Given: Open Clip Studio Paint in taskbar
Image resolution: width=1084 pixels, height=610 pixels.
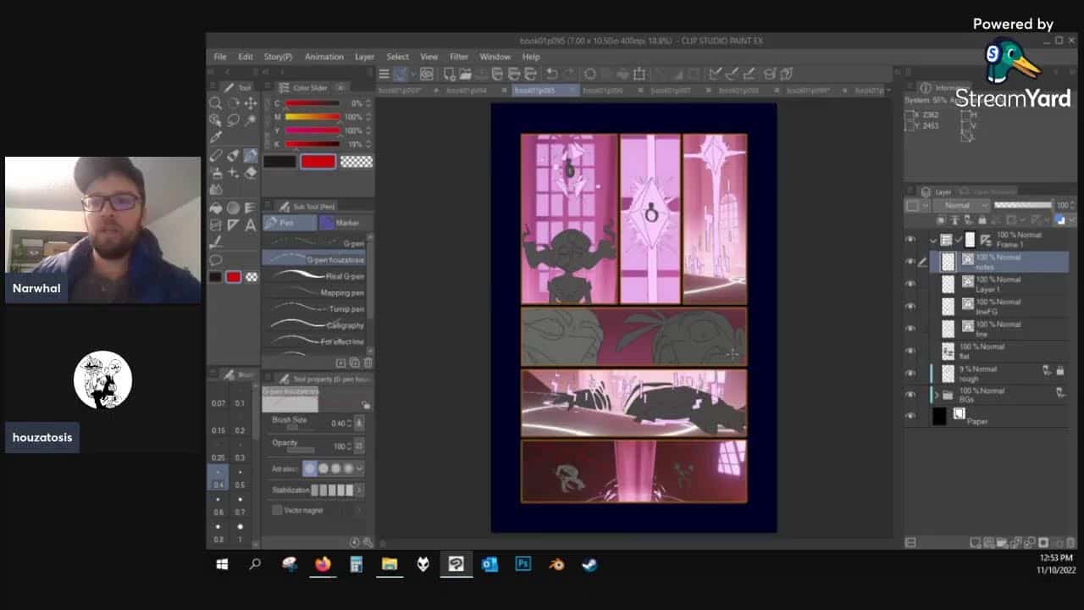Looking at the screenshot, I should click(x=456, y=564).
